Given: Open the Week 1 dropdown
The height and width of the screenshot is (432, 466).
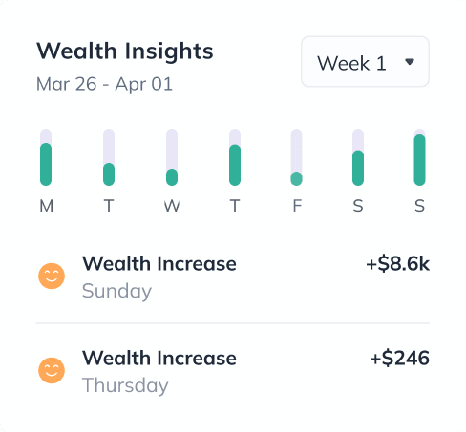Looking at the screenshot, I should click(x=365, y=62).
